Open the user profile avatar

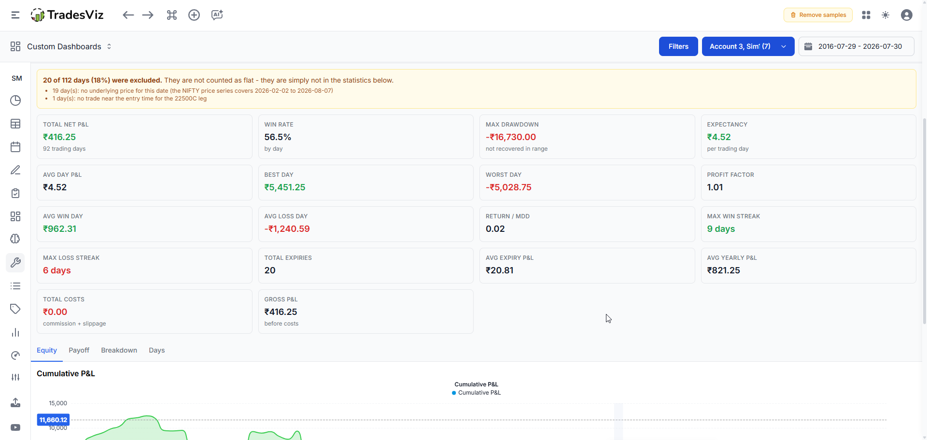pos(907,15)
